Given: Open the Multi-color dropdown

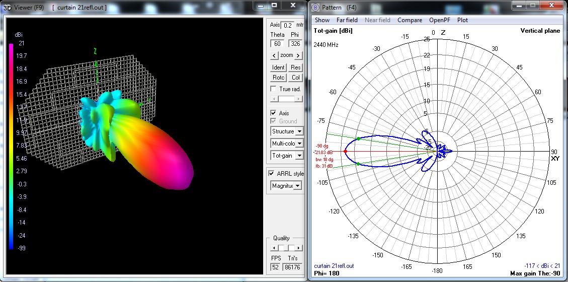Looking at the screenshot, I should pyautogui.click(x=299, y=144).
